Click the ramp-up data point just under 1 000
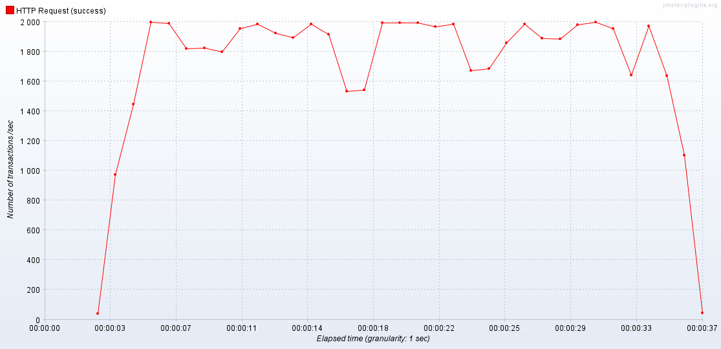Screen dimensions: 721x349 [115, 174]
